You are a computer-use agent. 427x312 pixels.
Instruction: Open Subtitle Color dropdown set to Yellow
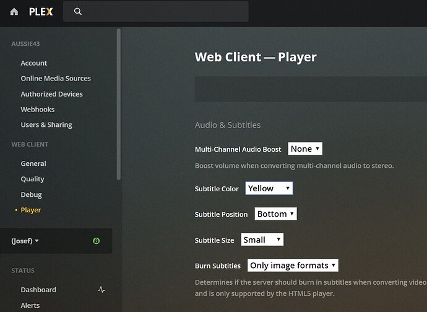[269, 188]
